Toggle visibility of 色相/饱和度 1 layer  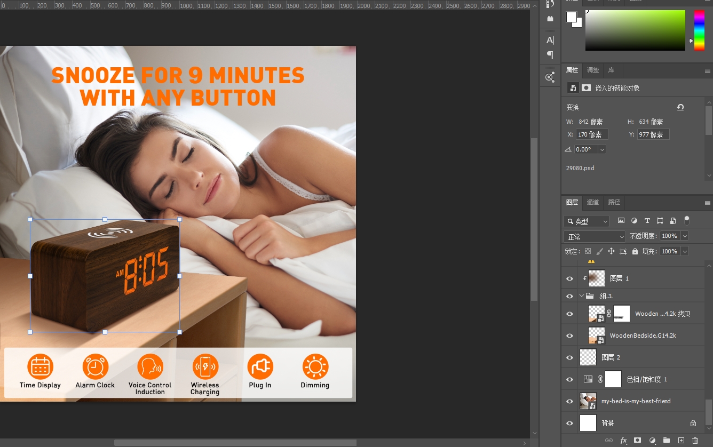click(x=569, y=379)
